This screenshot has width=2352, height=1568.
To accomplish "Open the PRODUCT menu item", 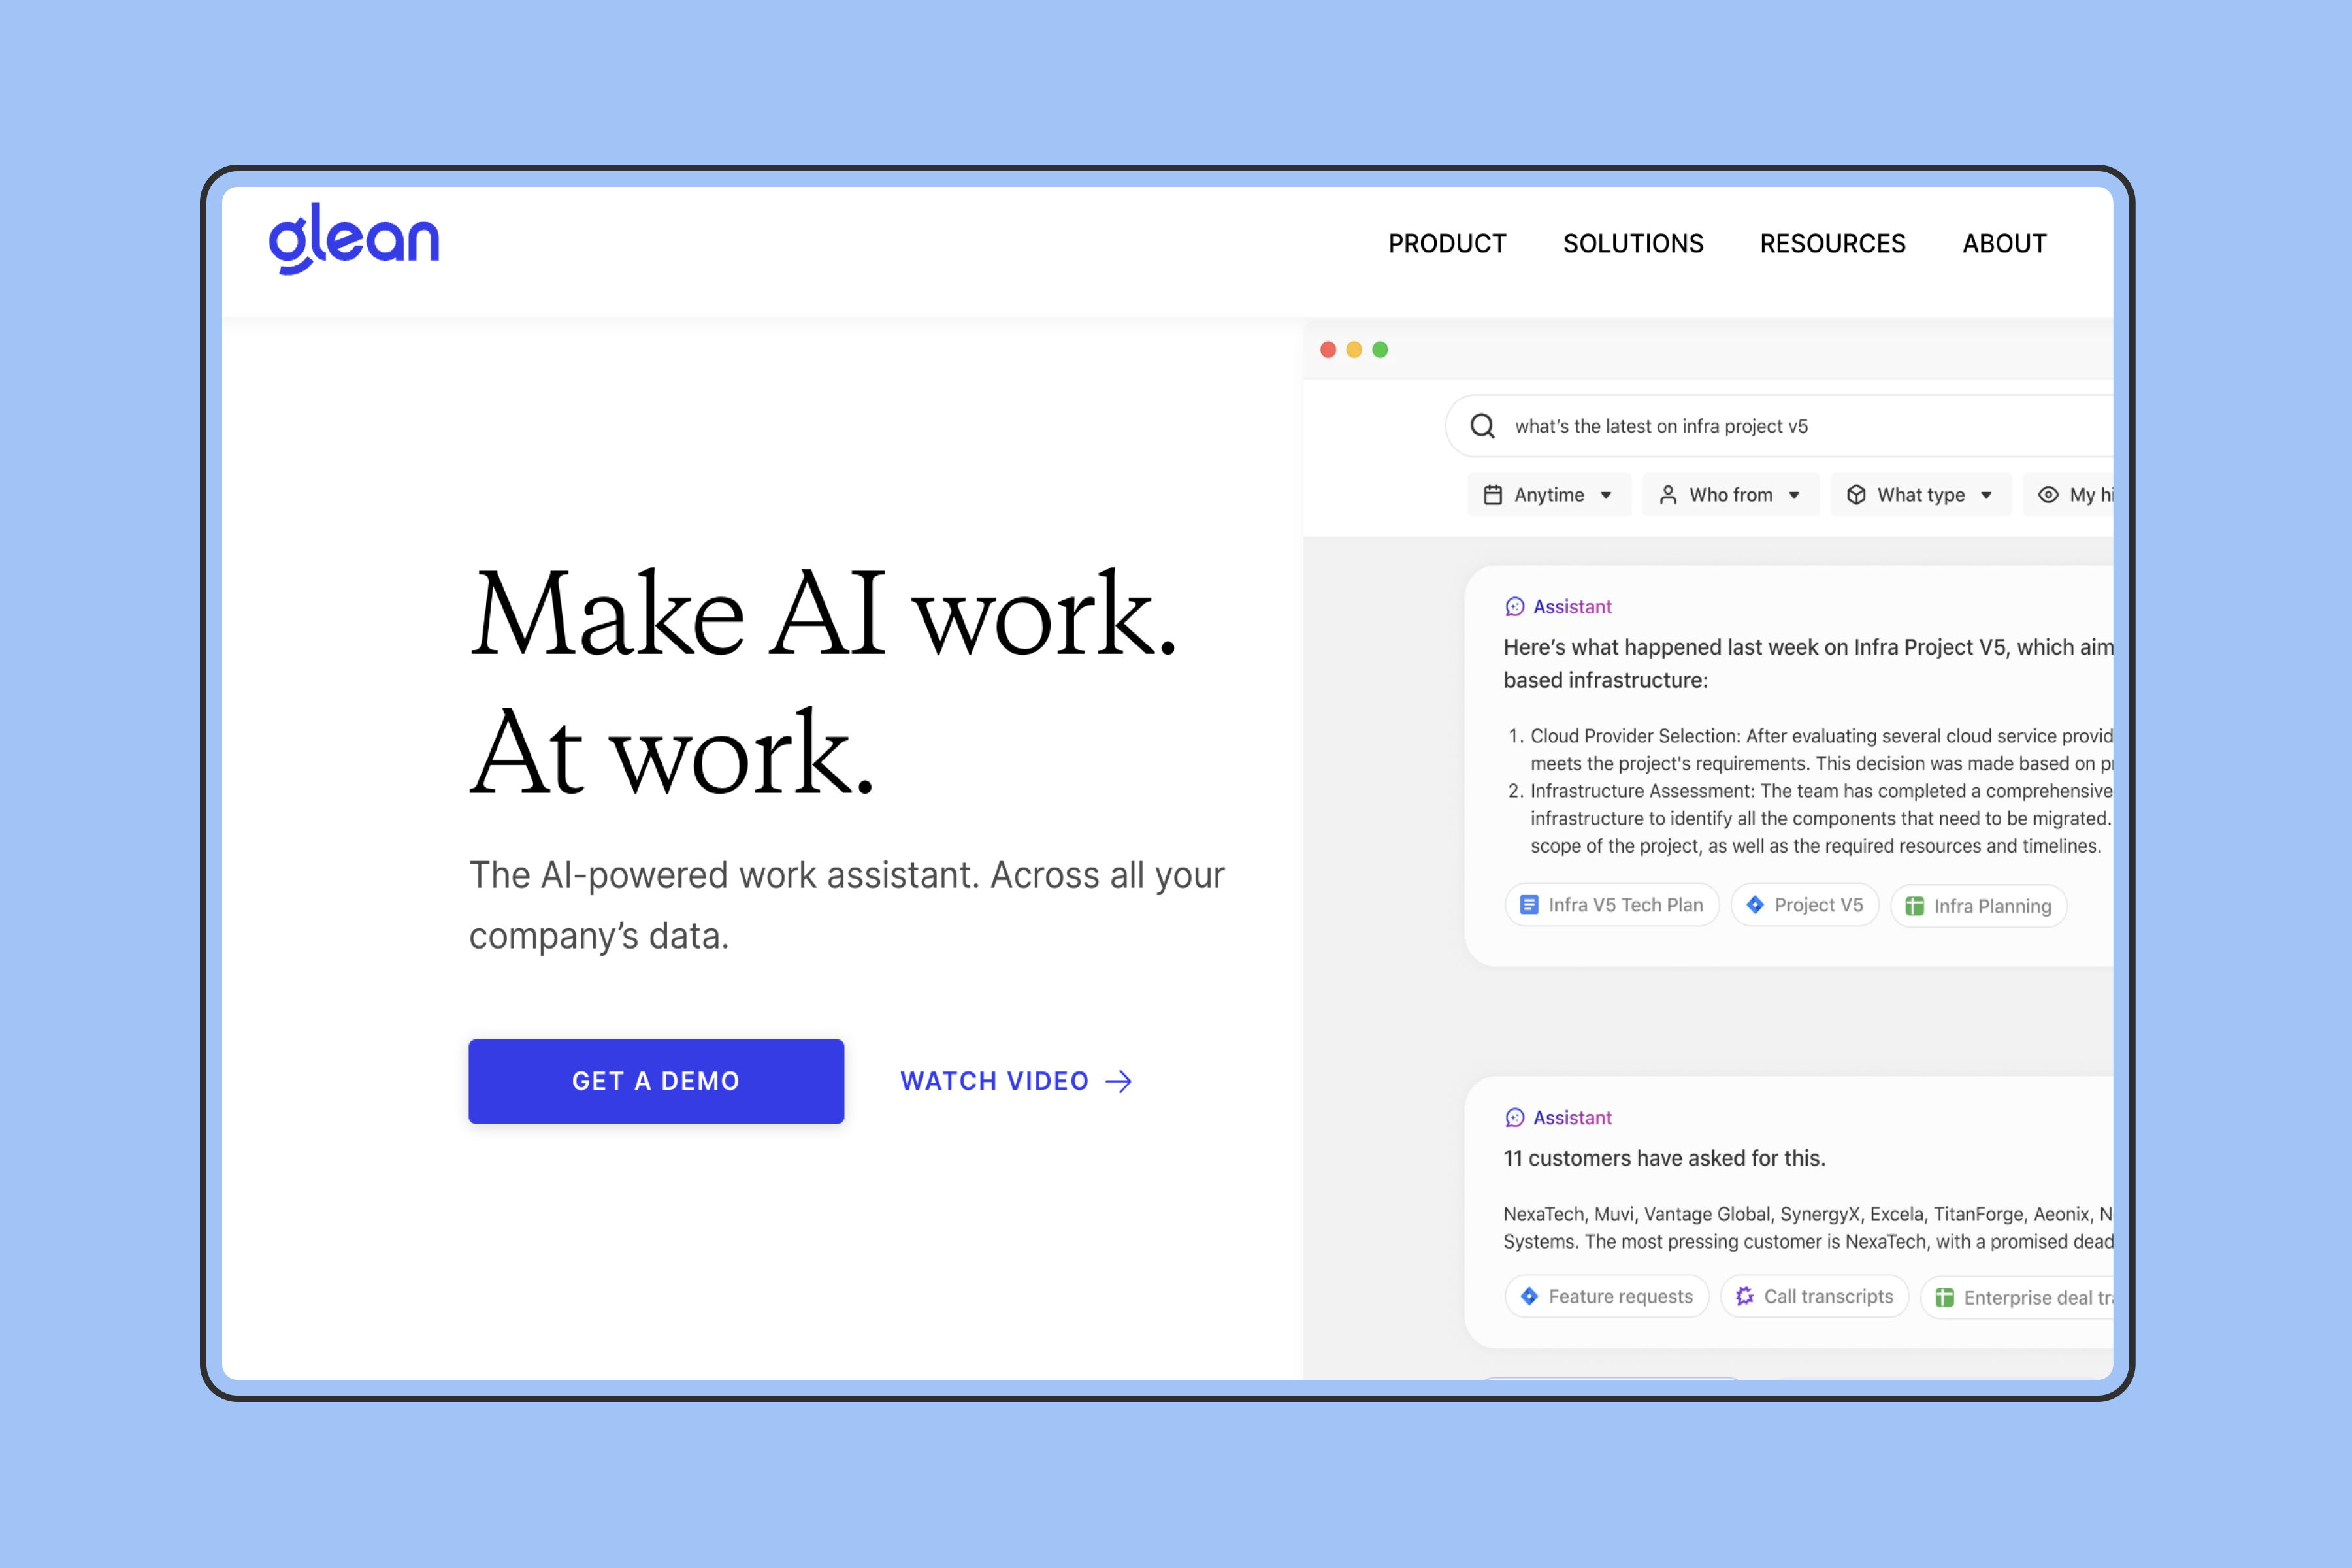I will point(1445,243).
